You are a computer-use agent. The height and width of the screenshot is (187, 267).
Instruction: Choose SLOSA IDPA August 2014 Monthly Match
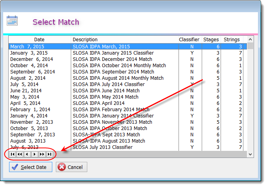[x=118, y=78]
